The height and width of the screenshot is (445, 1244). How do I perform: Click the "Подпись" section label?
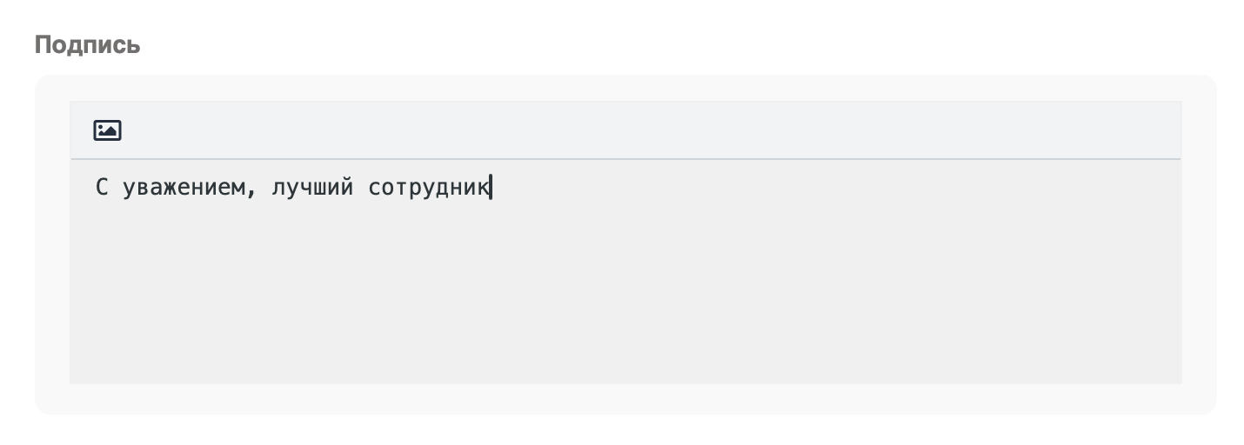coord(87,45)
